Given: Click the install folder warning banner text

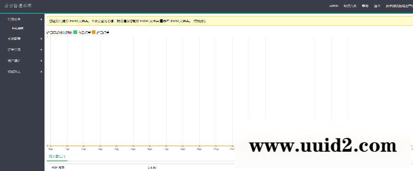Looking at the screenshot, I should (x=128, y=21).
